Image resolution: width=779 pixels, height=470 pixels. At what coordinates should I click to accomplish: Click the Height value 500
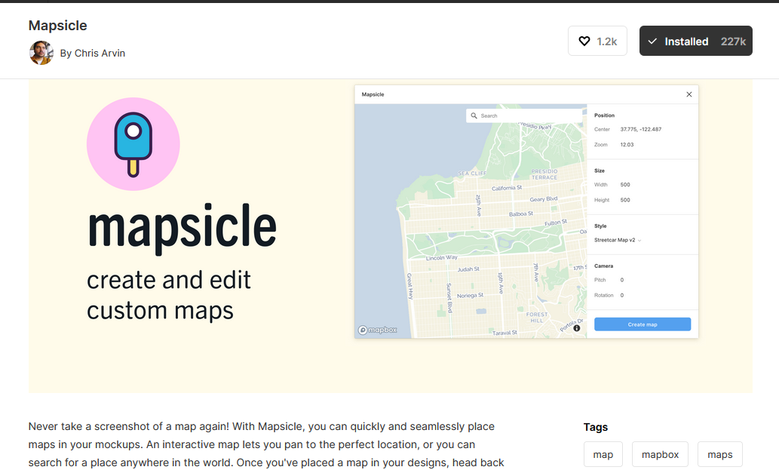point(625,200)
